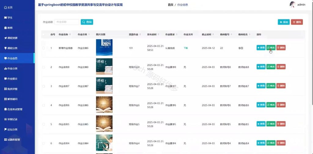This screenshot has width=313, height=154.
Task: Sort by 发布时间 column arrows
Action: pos(158,34)
